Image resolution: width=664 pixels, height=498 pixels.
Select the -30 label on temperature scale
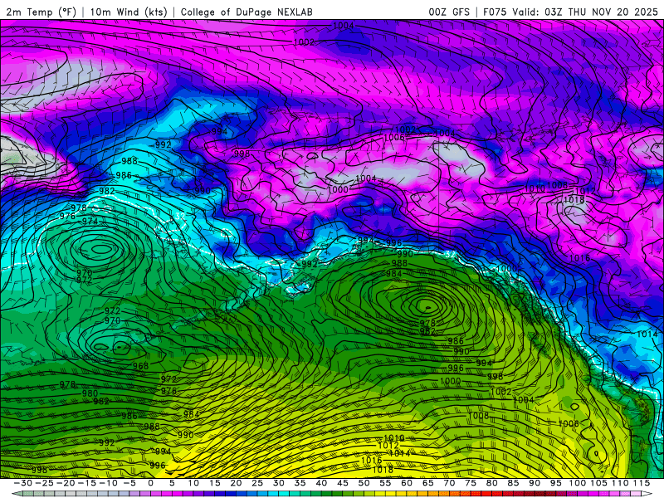[x=23, y=483]
